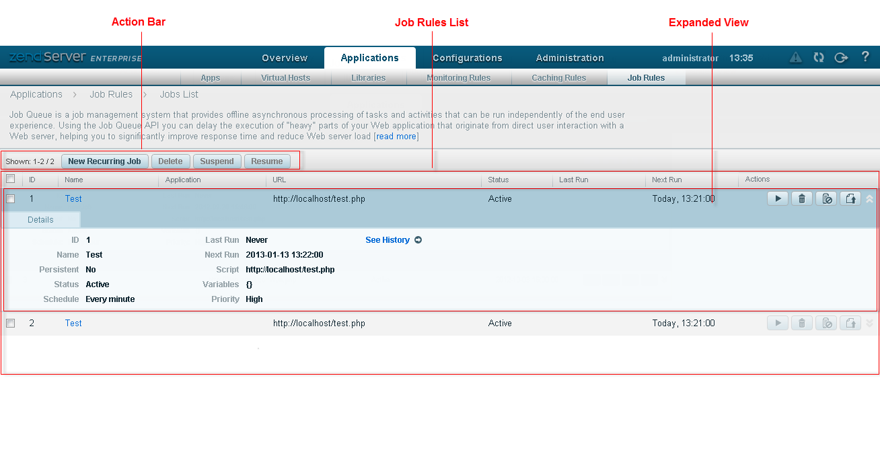Tick the checkbox for job ID 2
The image size is (880, 454).
[11, 323]
